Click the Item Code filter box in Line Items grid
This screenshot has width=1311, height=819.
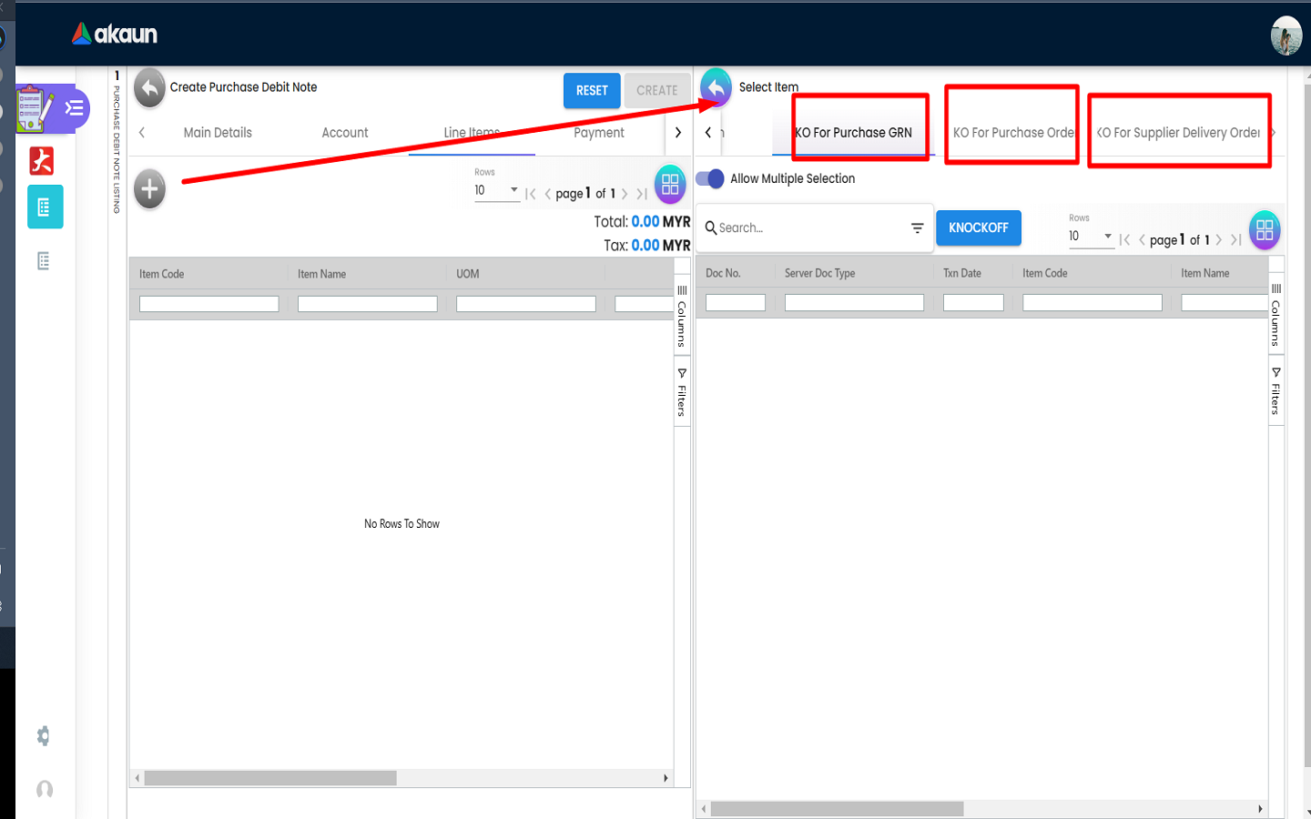(x=209, y=304)
